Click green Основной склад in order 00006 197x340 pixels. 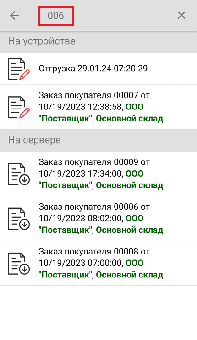[129, 230]
